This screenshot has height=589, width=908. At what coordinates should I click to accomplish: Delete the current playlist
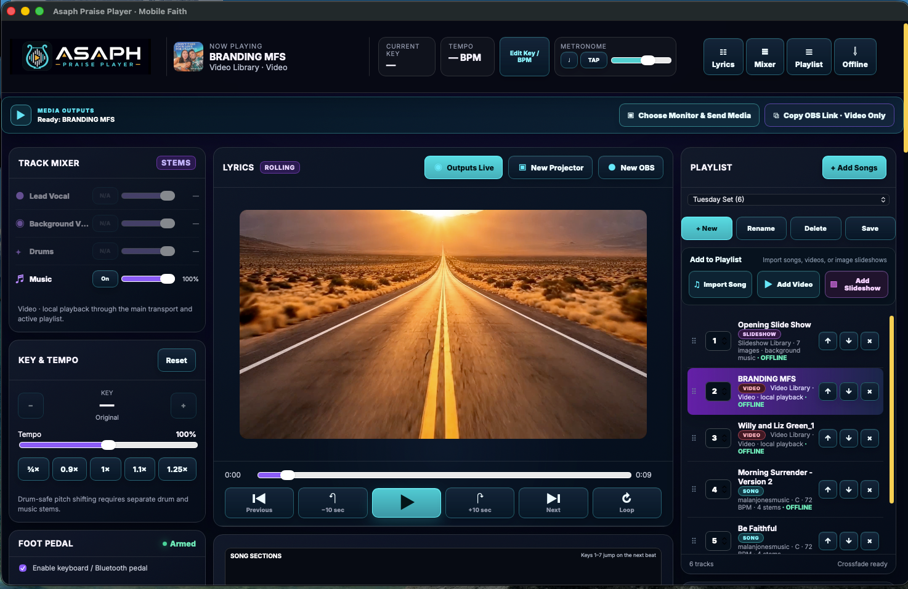click(816, 228)
